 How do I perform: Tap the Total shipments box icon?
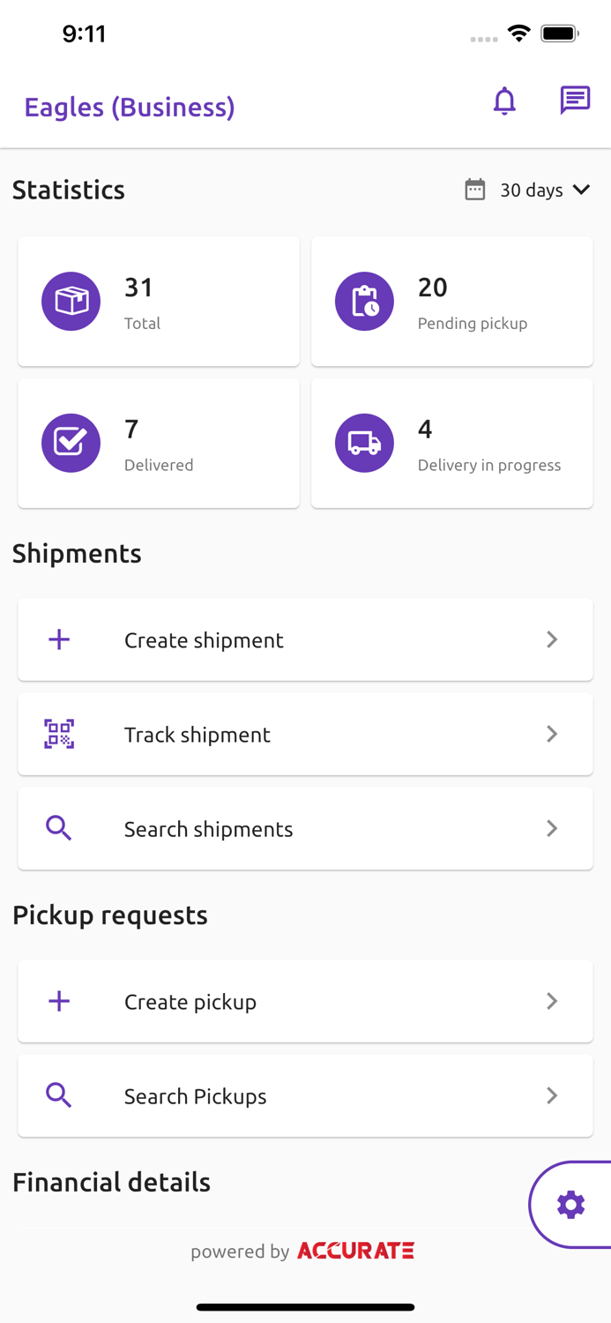71,302
